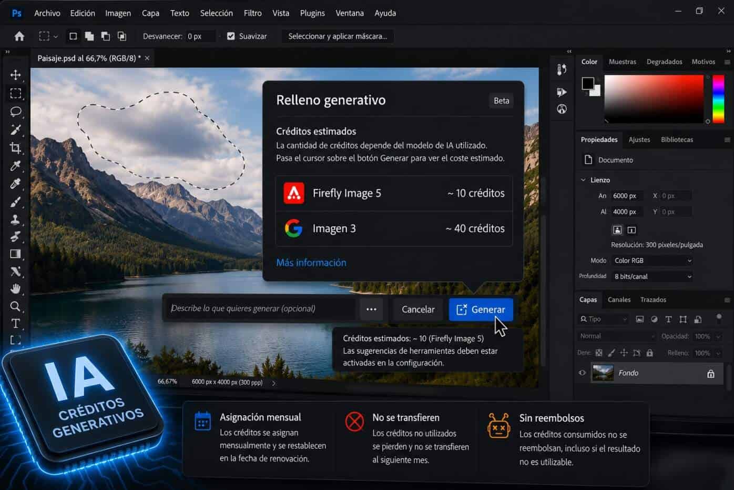Image resolution: width=734 pixels, height=490 pixels.
Task: Click the Generar button
Action: pos(481,309)
